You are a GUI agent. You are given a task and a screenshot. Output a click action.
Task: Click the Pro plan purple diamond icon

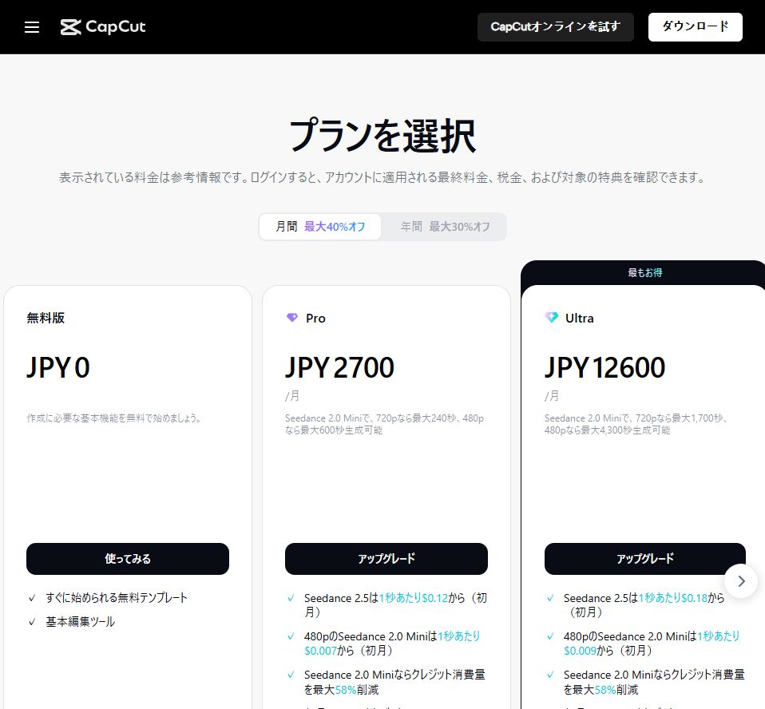click(291, 318)
